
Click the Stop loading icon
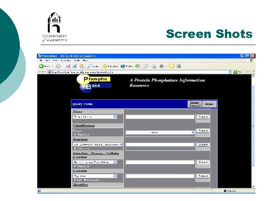68,66
